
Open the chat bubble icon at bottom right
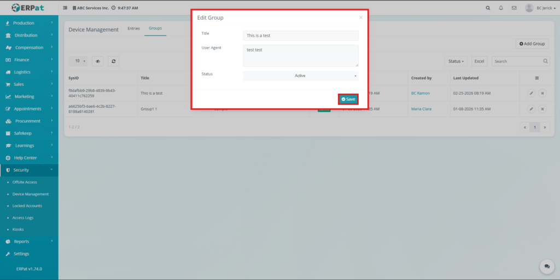(546, 266)
